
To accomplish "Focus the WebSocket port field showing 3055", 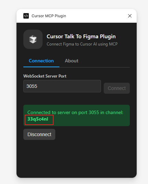I will point(62,86).
